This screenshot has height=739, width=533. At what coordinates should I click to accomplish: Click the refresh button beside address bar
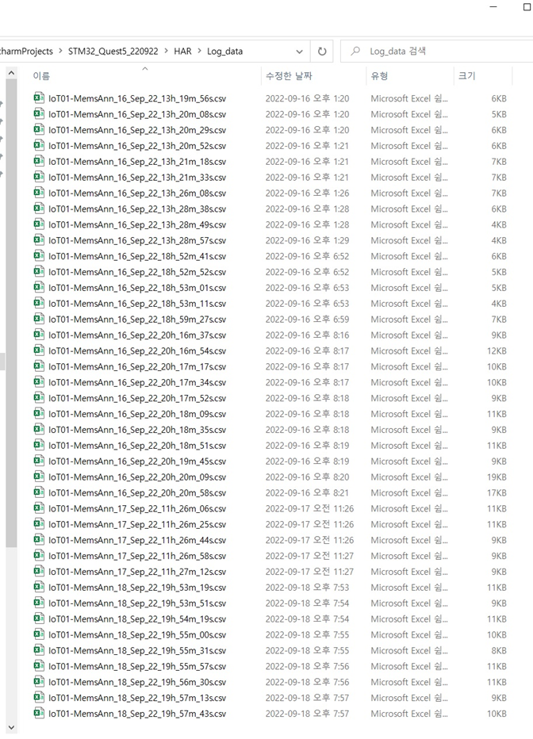coord(322,52)
